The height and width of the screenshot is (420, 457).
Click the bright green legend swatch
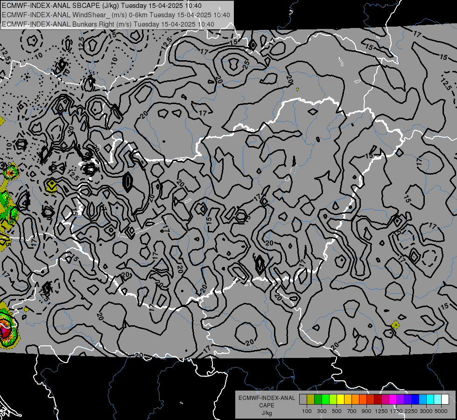coord(325,399)
